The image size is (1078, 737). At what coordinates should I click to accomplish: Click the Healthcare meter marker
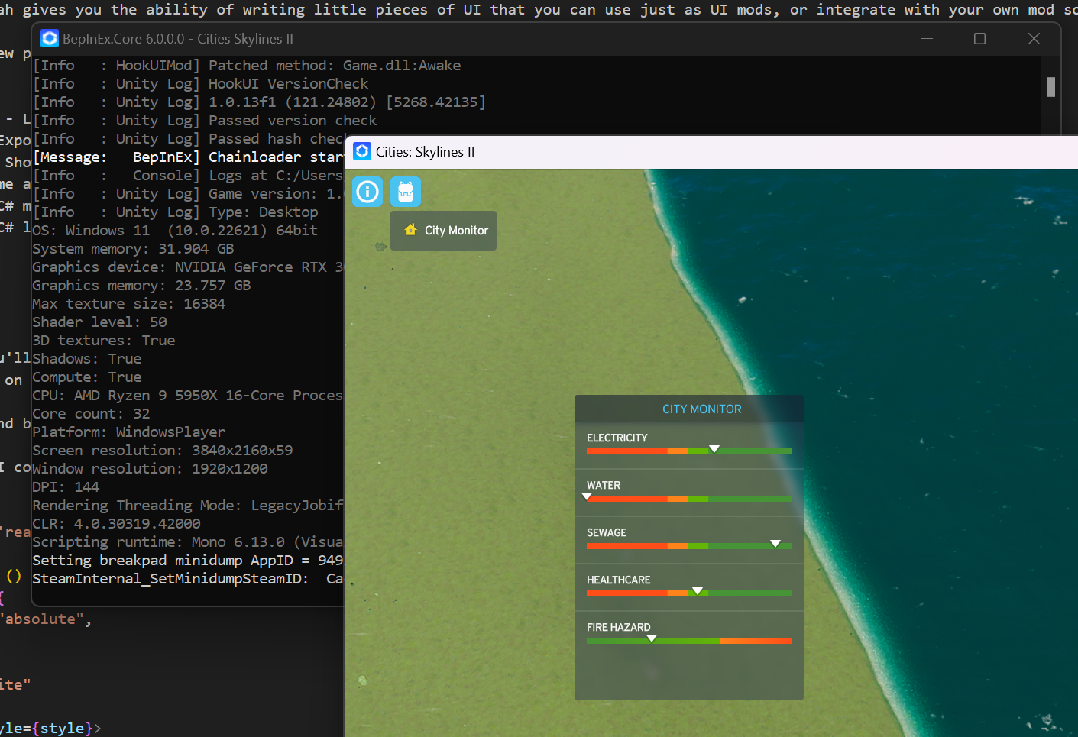[x=698, y=591]
